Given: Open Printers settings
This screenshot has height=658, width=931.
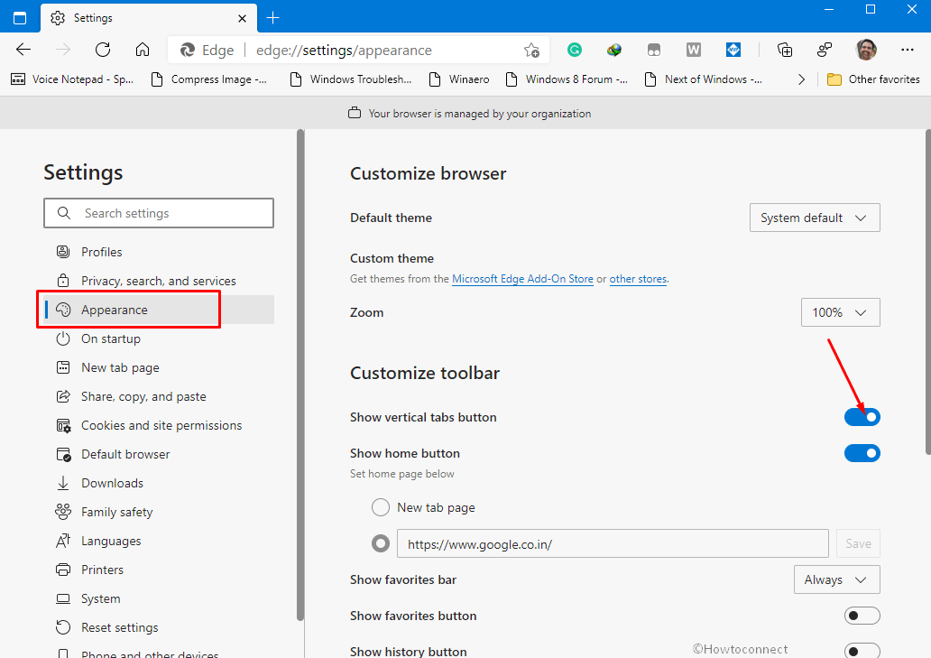Looking at the screenshot, I should 159,570.
